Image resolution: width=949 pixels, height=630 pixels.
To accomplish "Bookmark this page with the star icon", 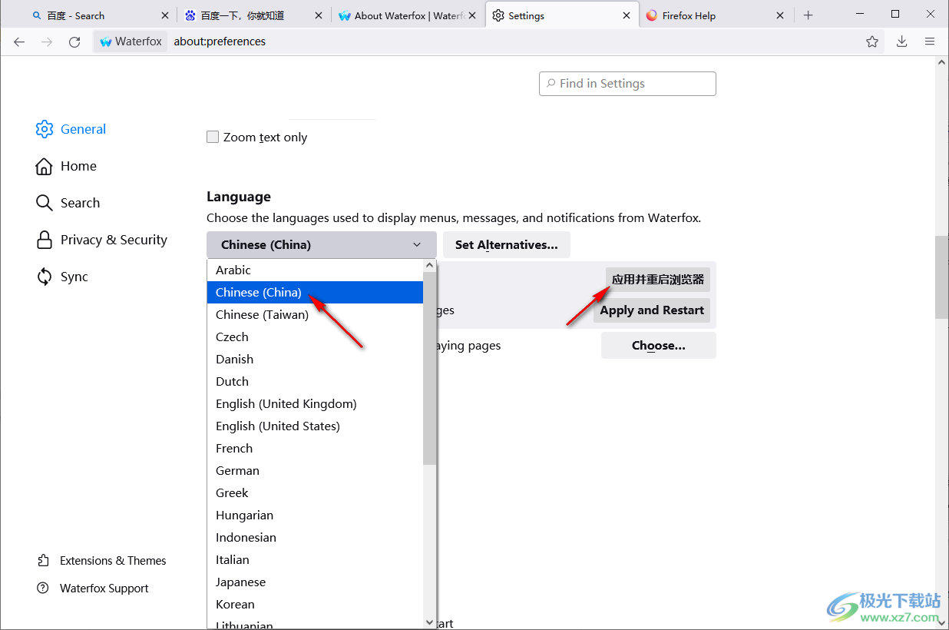I will [872, 41].
